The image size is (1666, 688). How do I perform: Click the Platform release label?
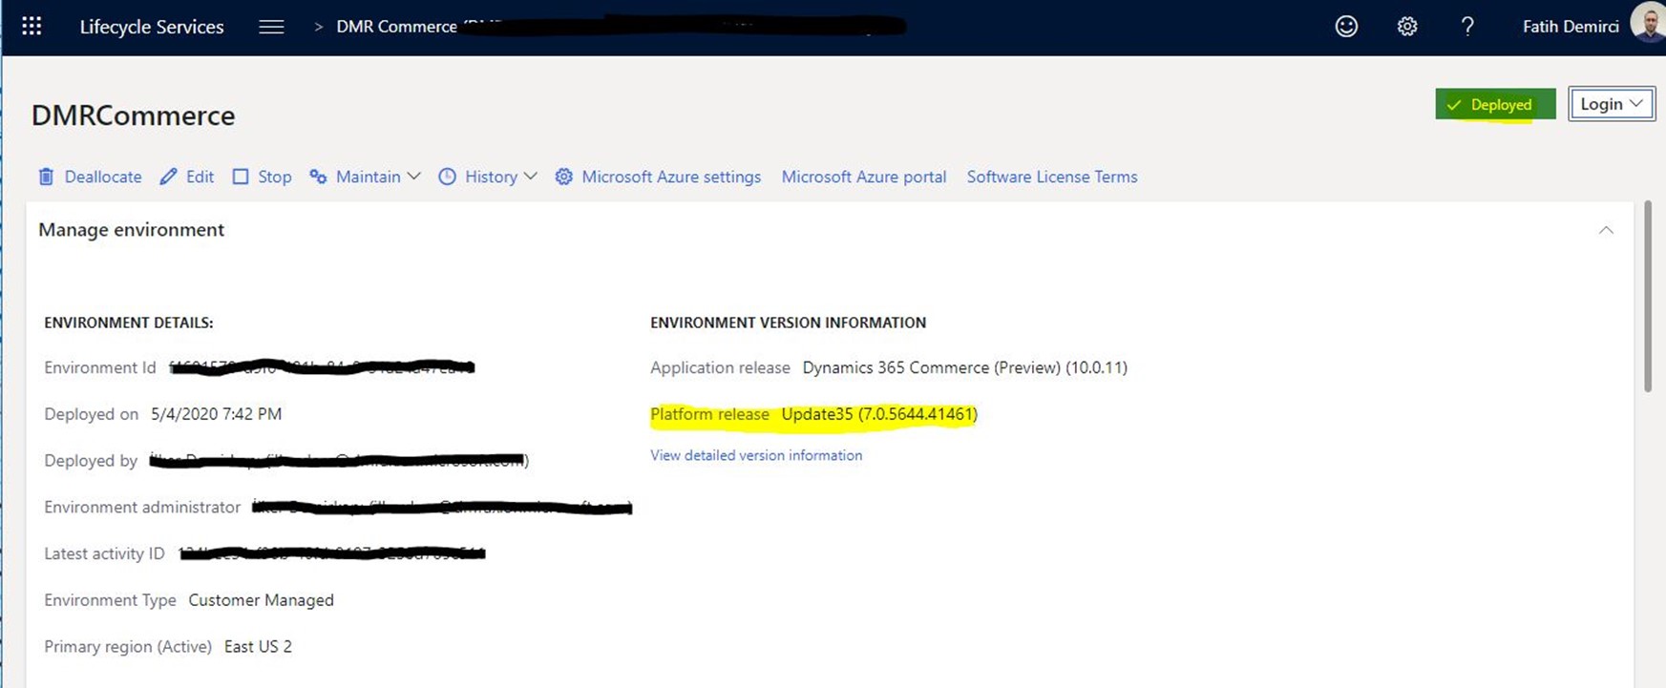709,414
